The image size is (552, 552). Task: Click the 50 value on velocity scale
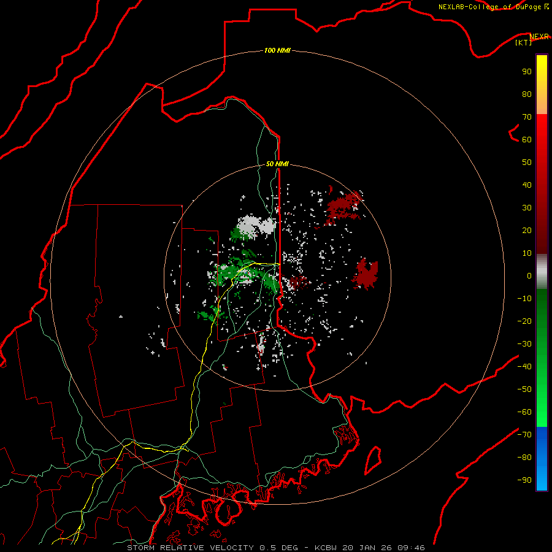coord(527,163)
